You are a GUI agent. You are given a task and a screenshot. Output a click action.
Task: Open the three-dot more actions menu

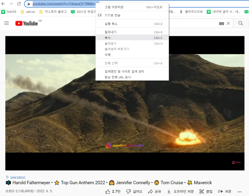point(239,192)
